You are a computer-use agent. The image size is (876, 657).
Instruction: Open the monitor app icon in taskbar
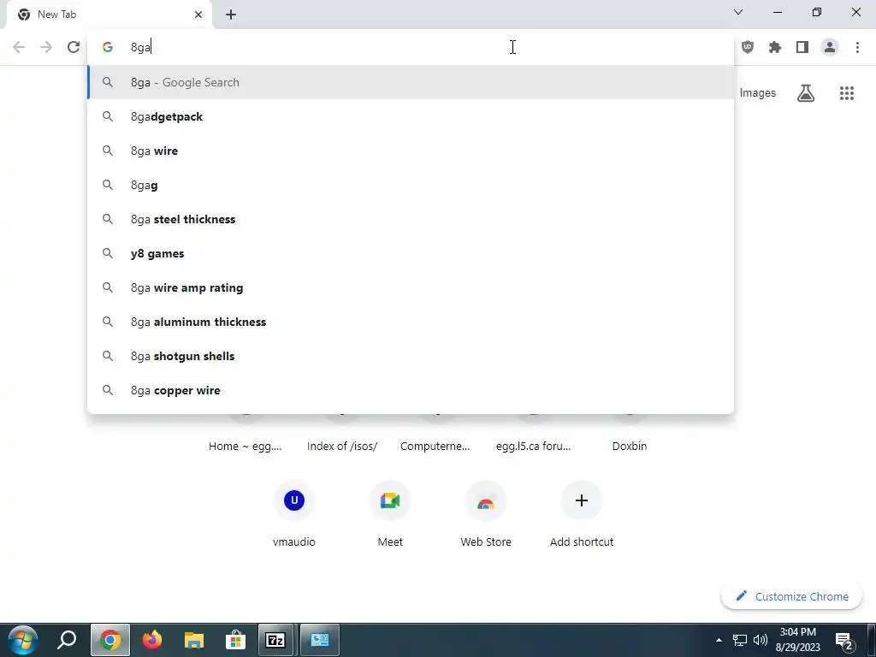(320, 640)
